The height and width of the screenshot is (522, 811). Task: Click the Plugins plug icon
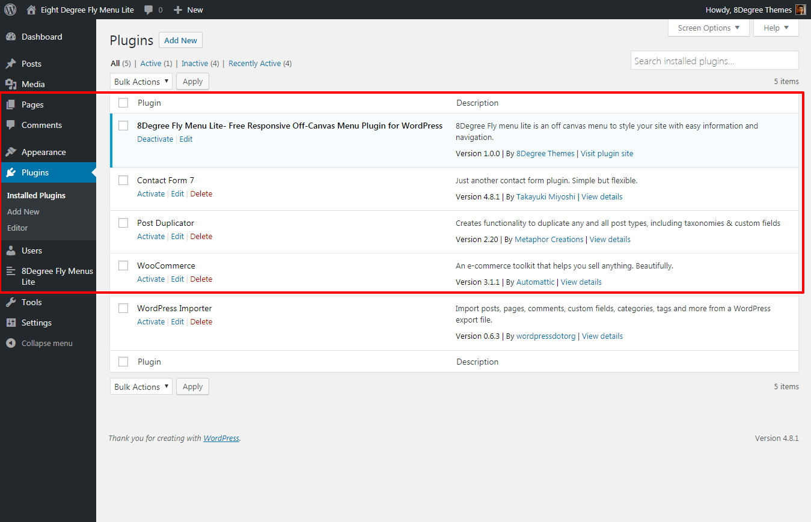click(x=11, y=172)
